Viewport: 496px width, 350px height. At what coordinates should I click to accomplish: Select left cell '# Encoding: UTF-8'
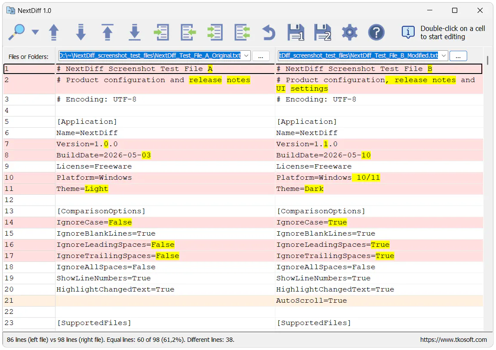pyautogui.click(x=165, y=99)
